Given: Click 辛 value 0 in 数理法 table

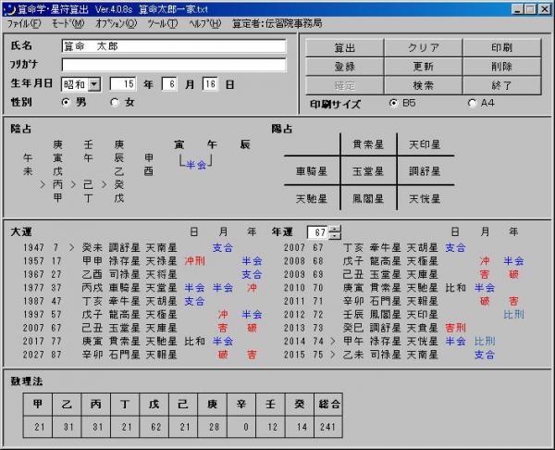Looking at the screenshot, I should pyautogui.click(x=241, y=427).
